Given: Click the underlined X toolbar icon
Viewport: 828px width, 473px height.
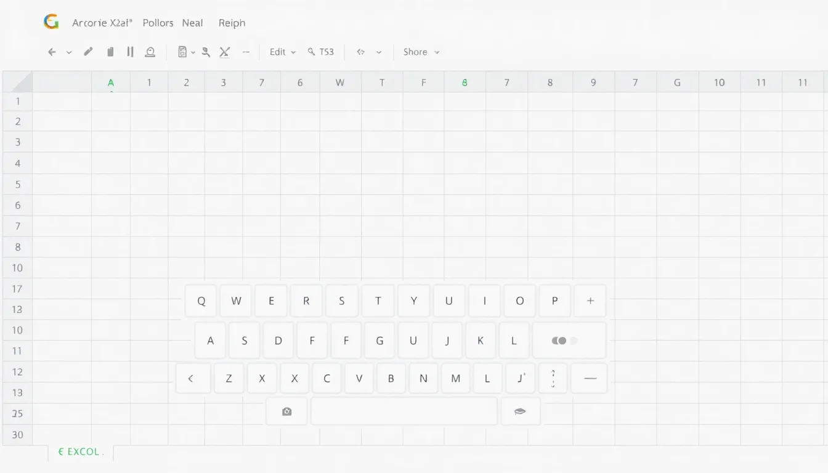Looking at the screenshot, I should click(x=224, y=52).
